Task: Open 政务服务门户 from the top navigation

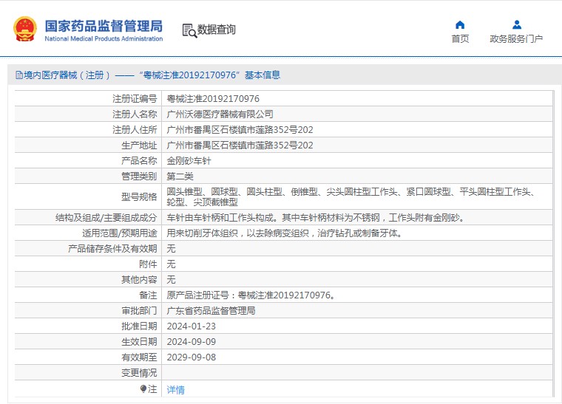Action: coord(516,39)
